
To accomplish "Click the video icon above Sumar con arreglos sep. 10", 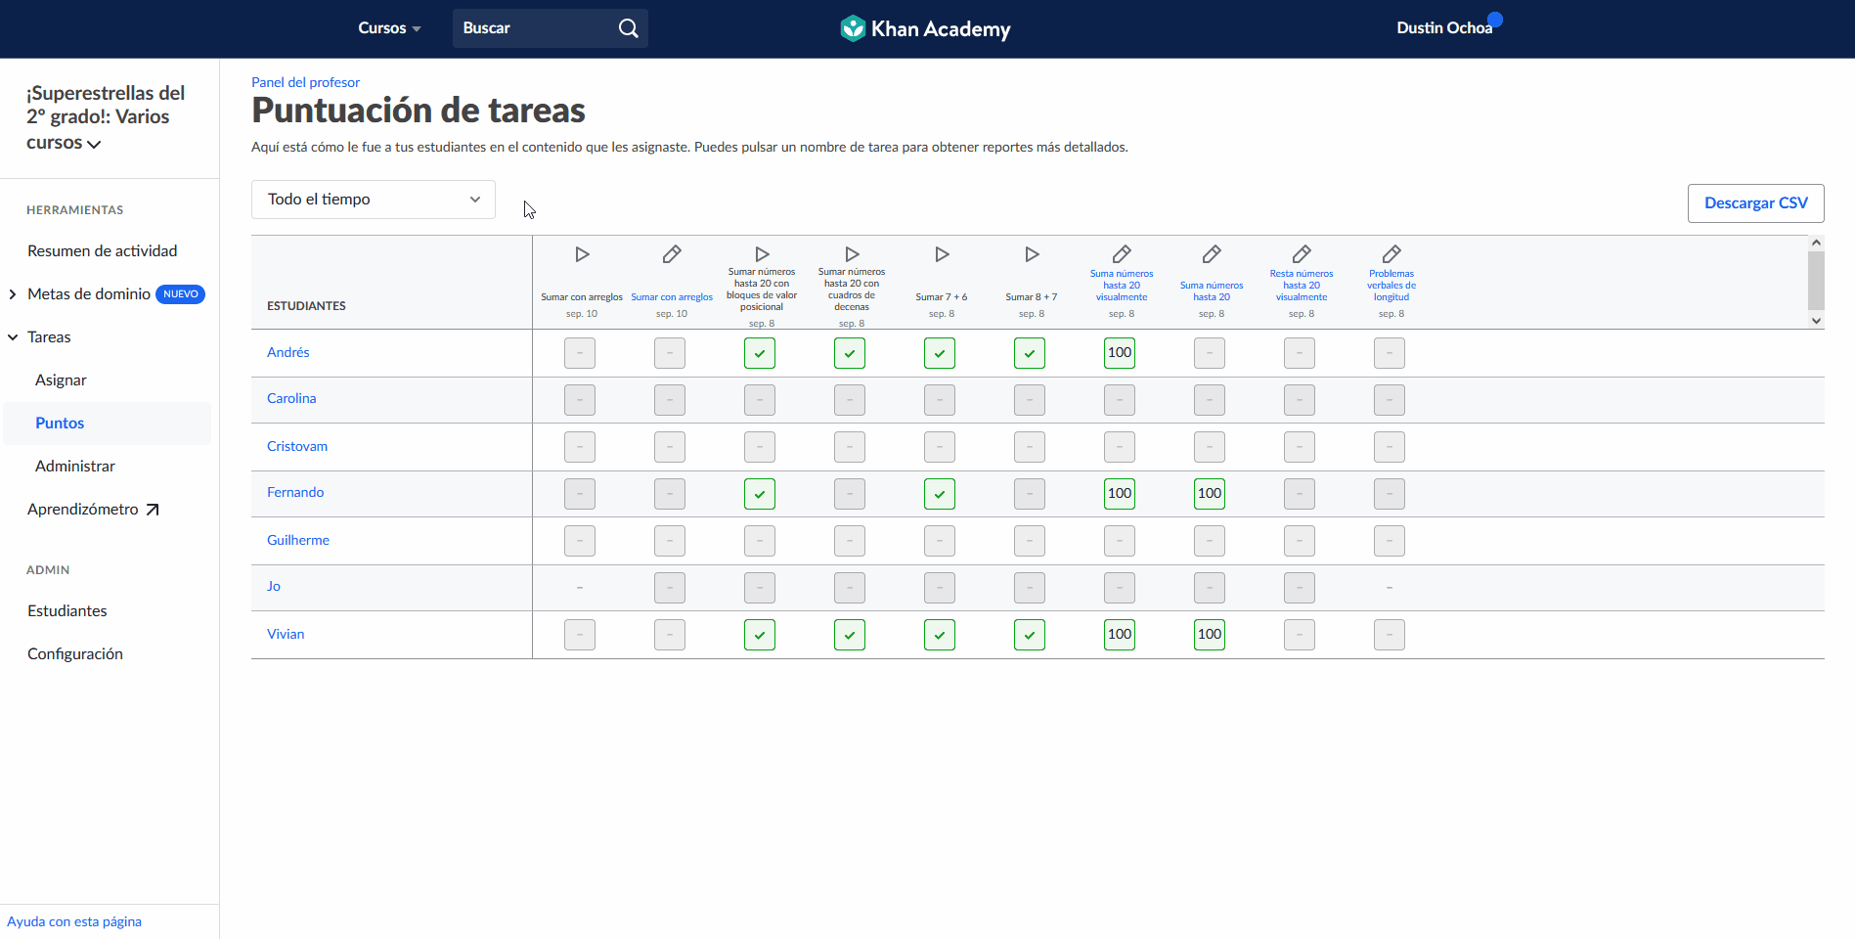I will pyautogui.click(x=582, y=254).
